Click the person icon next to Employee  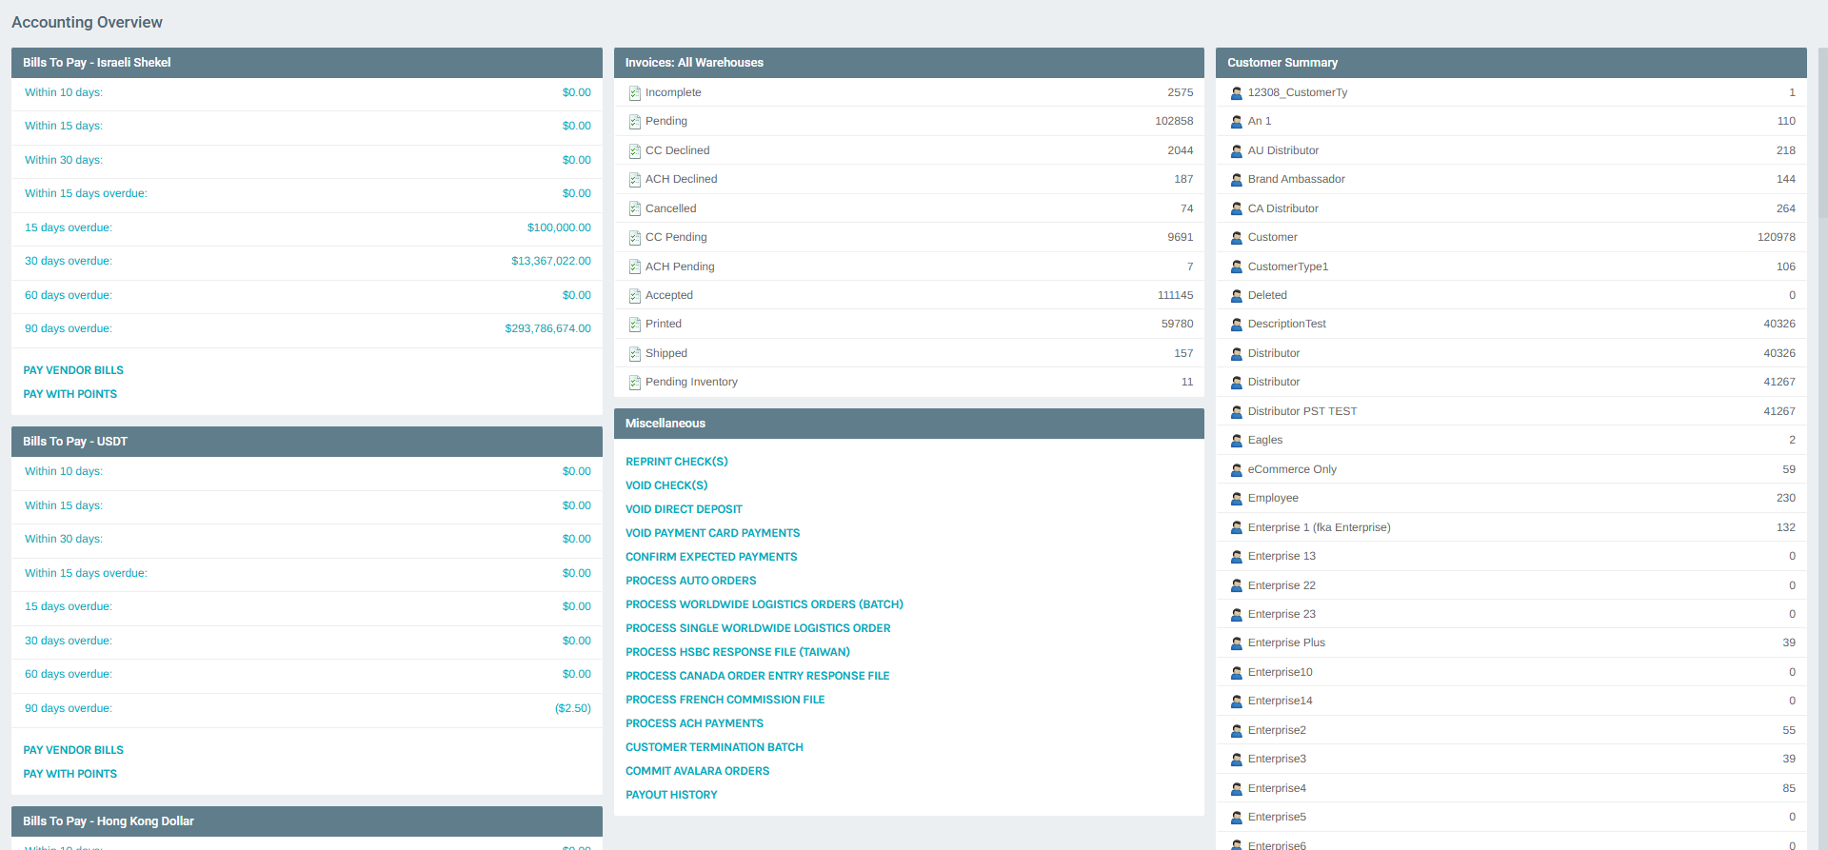pos(1236,499)
